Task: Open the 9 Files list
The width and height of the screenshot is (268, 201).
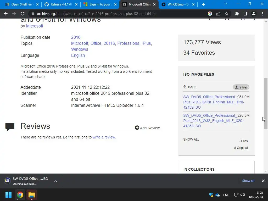Action: (243, 141)
